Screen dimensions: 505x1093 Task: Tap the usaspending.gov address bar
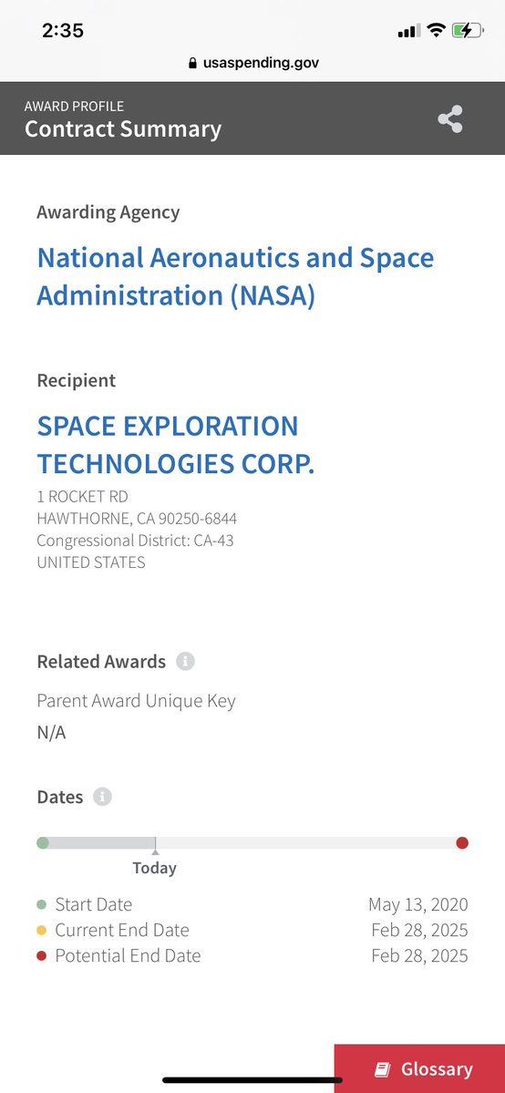click(253, 64)
